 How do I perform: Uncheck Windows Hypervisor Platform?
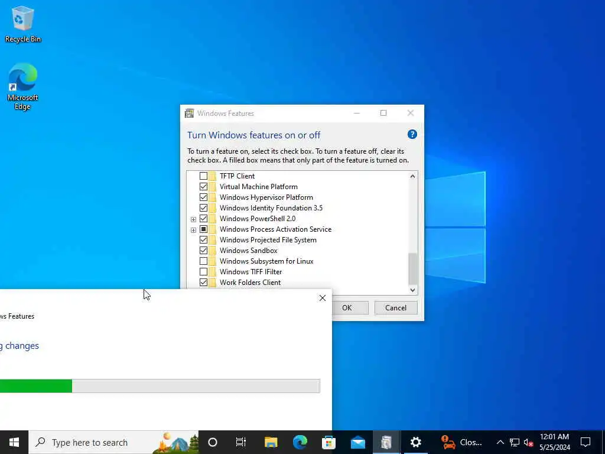point(203,197)
